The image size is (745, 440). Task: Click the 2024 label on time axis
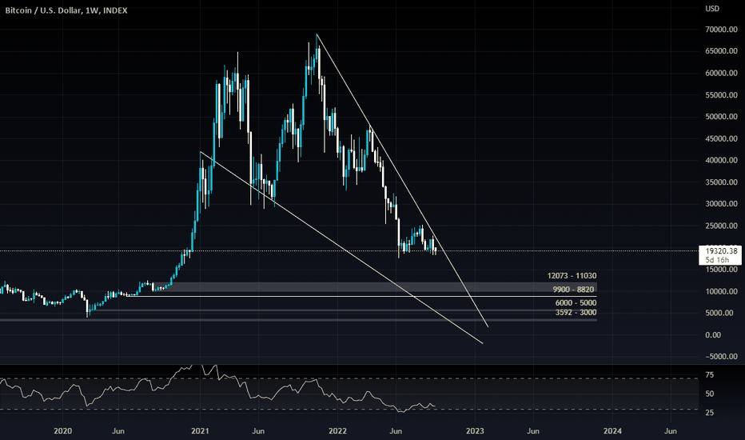click(x=612, y=431)
